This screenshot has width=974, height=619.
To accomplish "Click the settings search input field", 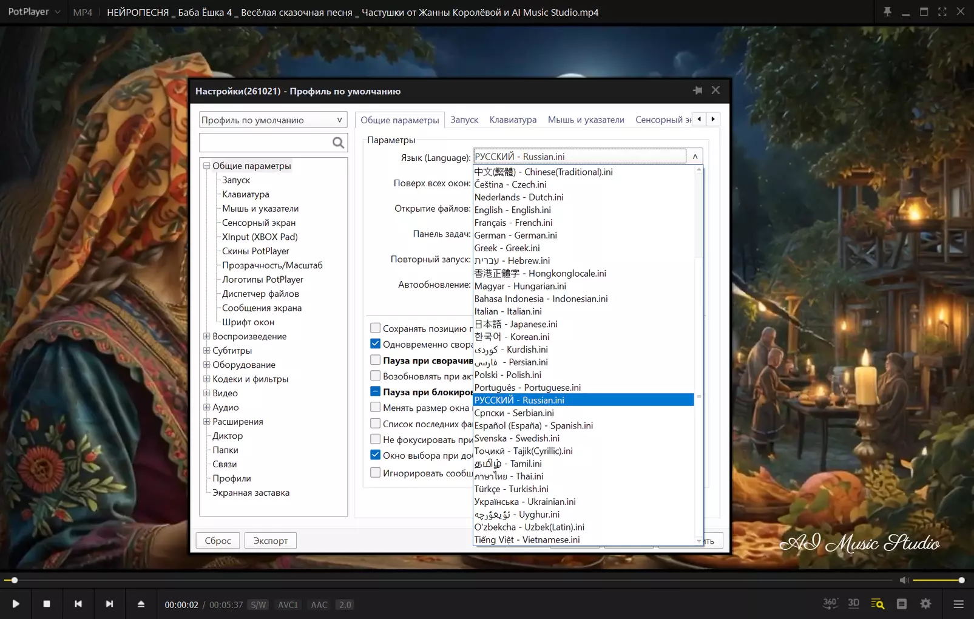I will click(265, 143).
